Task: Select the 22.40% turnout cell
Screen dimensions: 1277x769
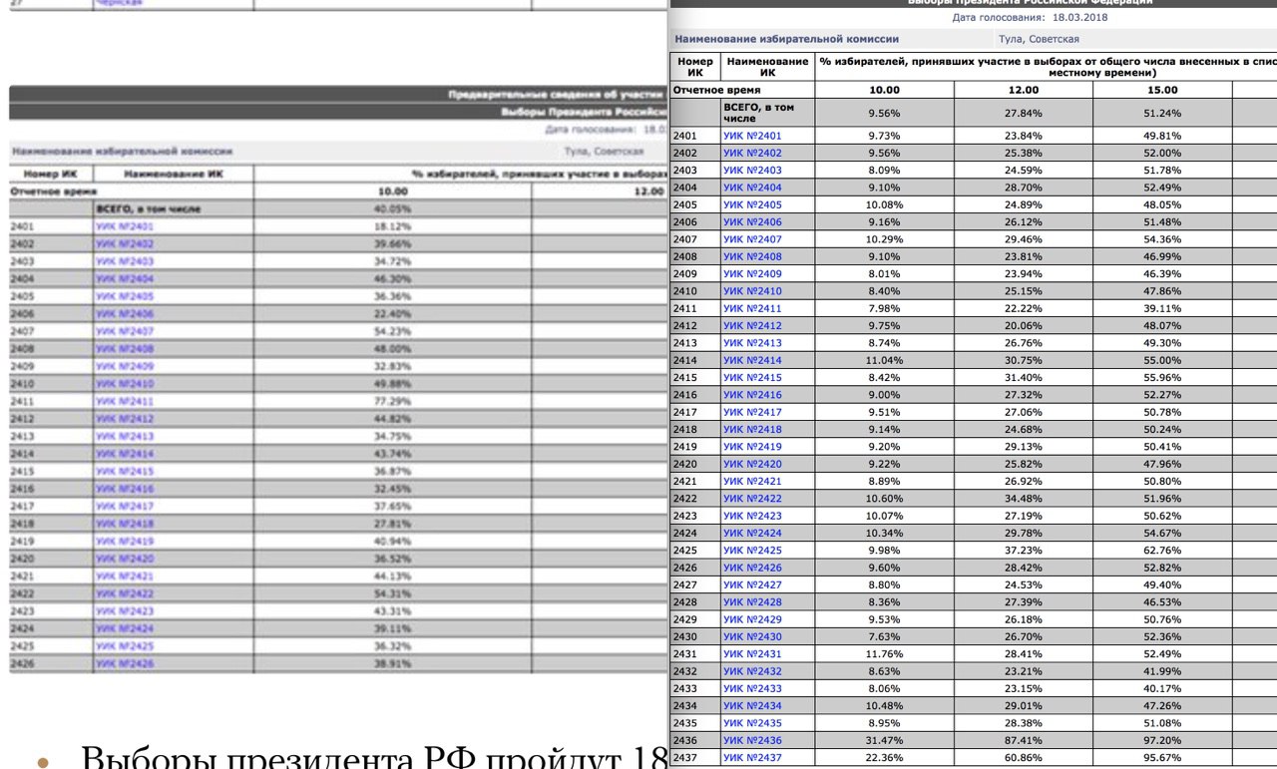Action: coord(392,313)
